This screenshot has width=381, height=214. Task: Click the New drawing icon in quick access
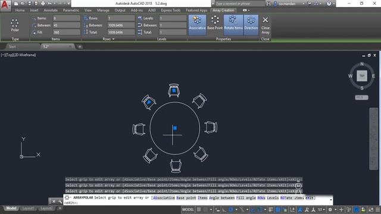16,4
